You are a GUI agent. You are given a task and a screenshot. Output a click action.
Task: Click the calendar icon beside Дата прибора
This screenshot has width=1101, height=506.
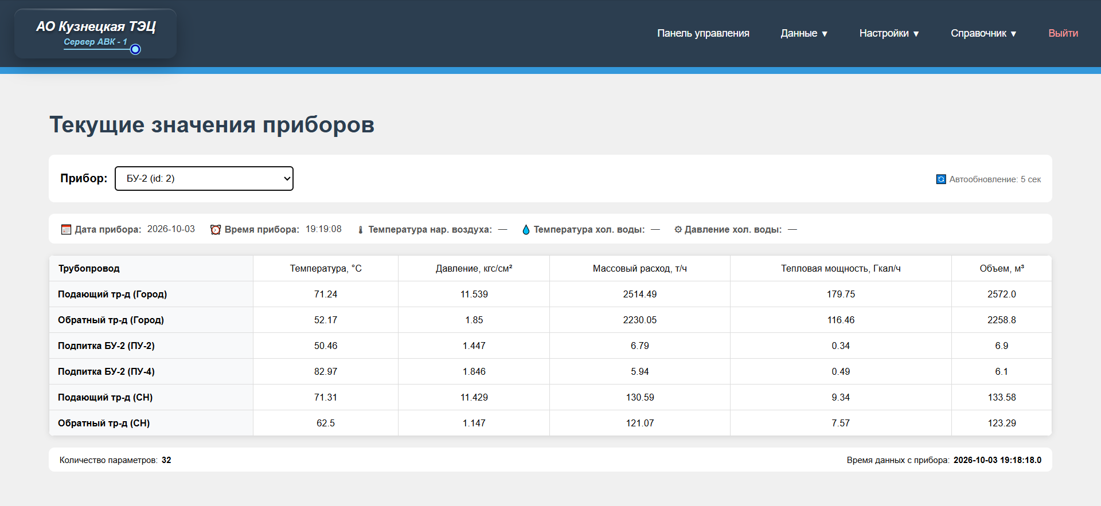tap(67, 230)
